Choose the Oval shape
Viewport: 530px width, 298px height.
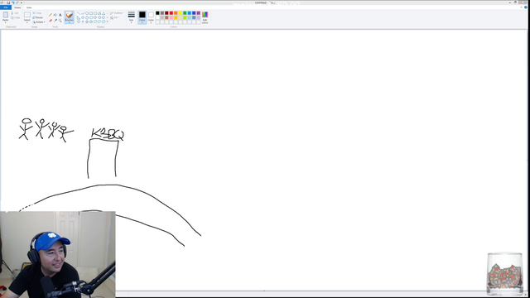tap(87, 13)
